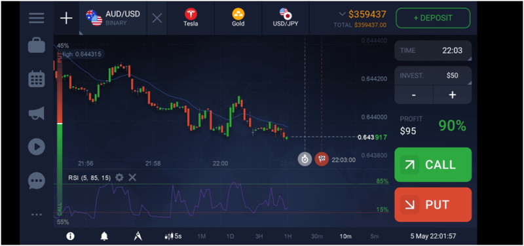524x246 pixels.
Task: Click the 90% profit value
Action: coord(452,126)
